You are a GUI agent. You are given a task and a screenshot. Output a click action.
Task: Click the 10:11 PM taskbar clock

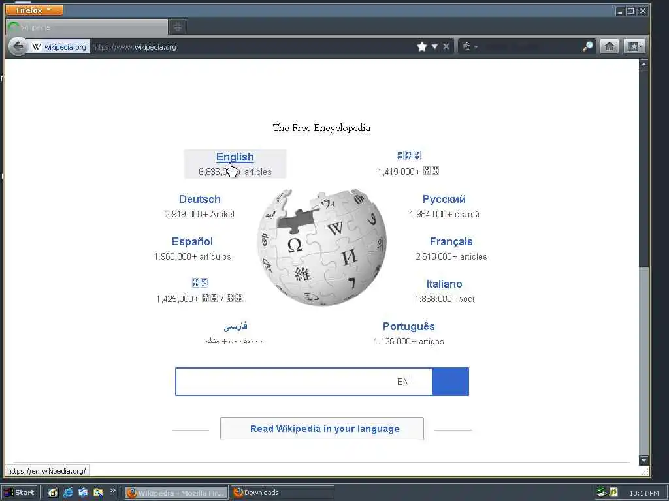[x=644, y=493]
